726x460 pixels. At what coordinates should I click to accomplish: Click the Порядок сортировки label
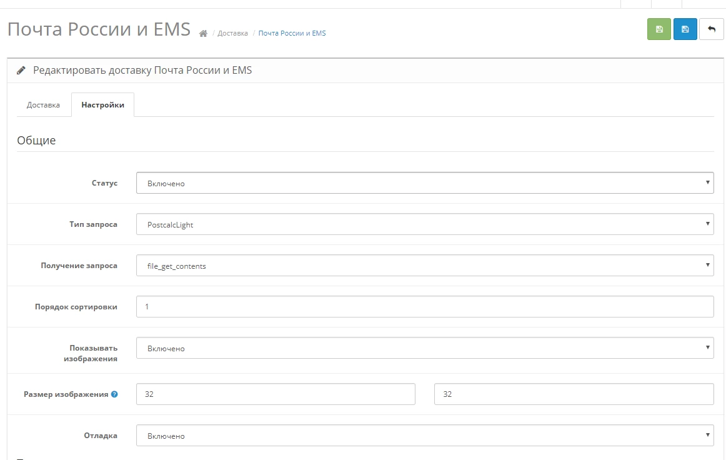76,307
